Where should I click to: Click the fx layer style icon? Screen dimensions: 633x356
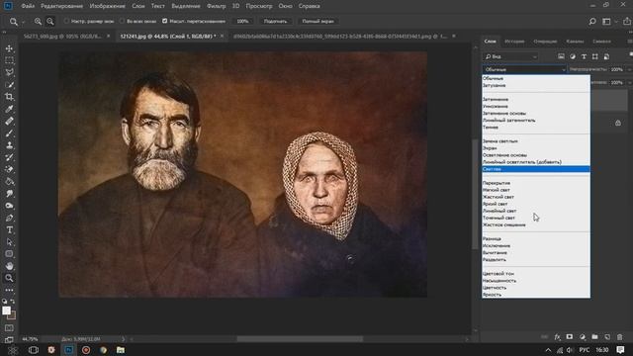tap(558, 337)
